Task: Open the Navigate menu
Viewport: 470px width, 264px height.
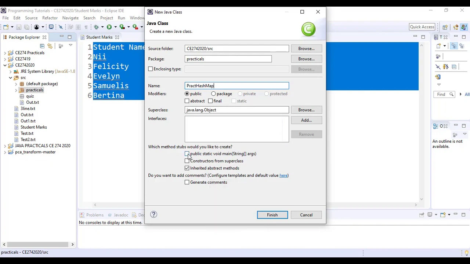Action: click(x=70, y=18)
